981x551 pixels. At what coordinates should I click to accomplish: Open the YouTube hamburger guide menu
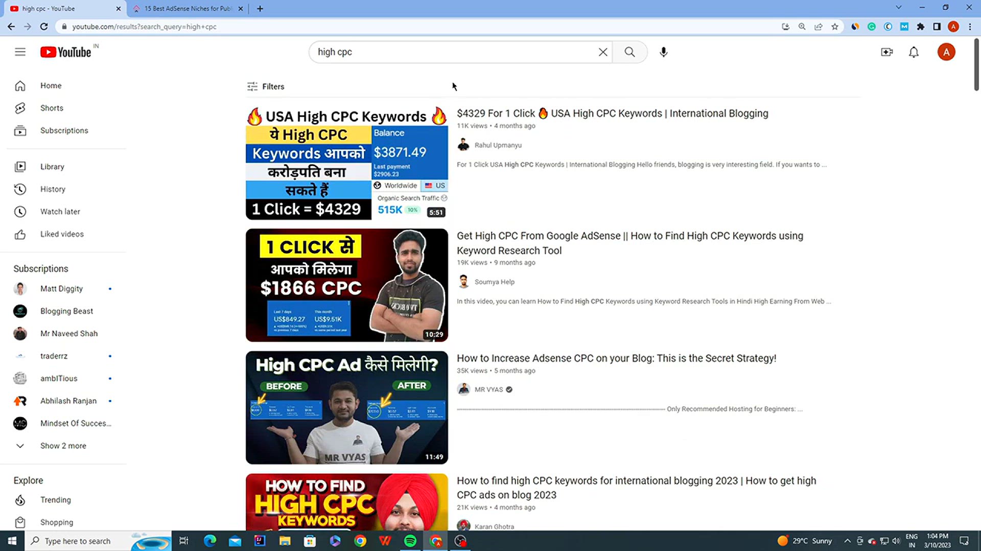(x=20, y=52)
